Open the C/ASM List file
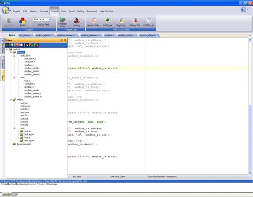The image size is (253, 197). click(149, 22)
